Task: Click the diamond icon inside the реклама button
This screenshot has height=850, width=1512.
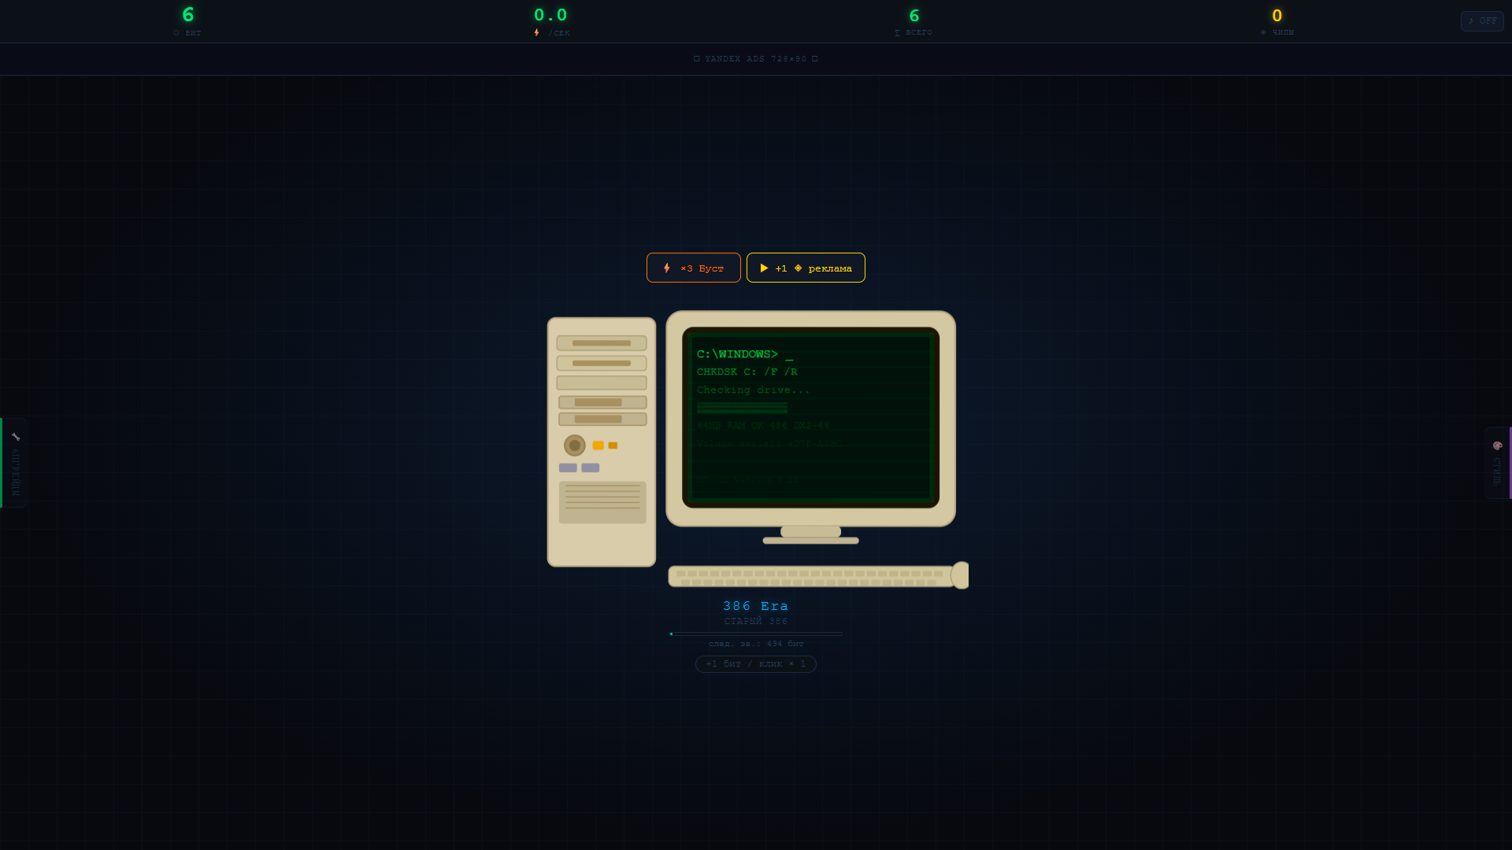Action: (799, 268)
